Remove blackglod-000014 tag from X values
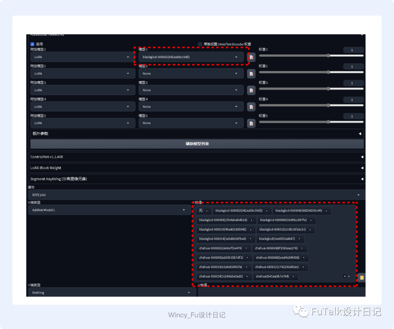The image size is (394, 329). pyautogui.click(x=250, y=239)
